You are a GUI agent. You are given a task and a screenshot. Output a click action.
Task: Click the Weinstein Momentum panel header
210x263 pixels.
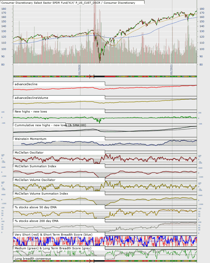click(30, 139)
